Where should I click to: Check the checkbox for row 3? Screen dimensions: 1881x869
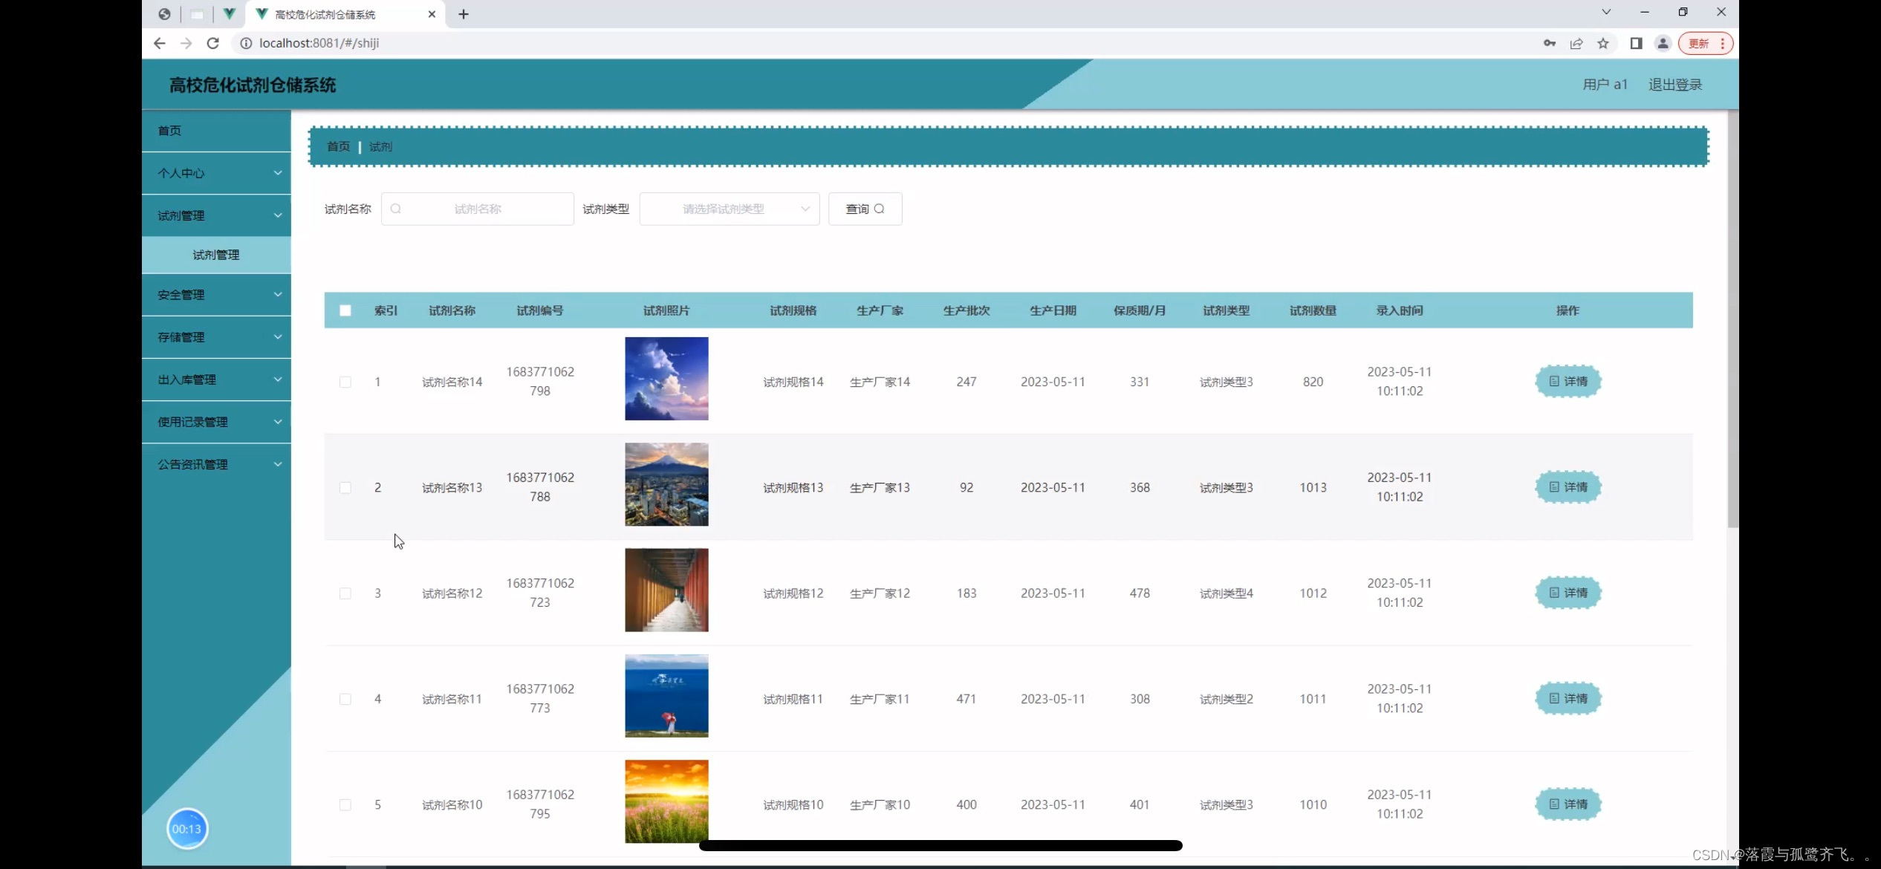[345, 593]
